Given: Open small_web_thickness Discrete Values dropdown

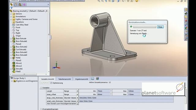Looking at the screenshot, I should point(77,101).
